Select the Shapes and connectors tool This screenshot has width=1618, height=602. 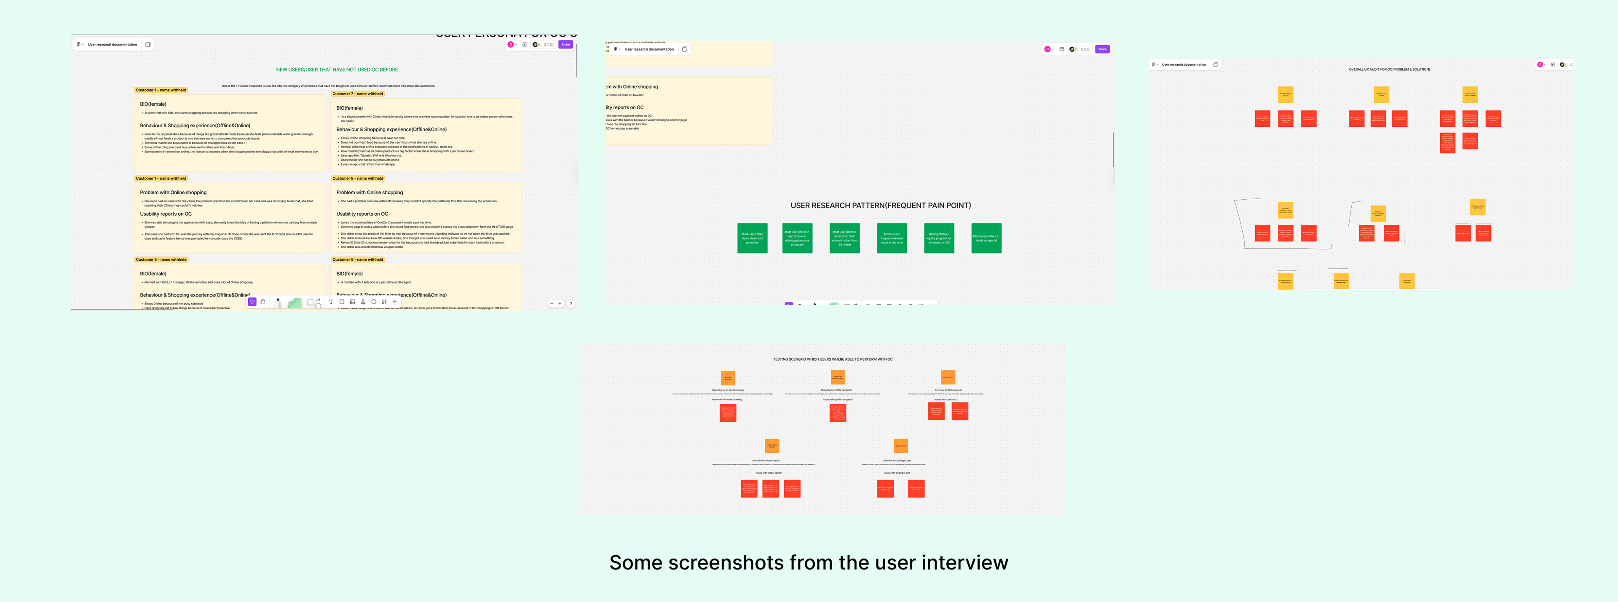tap(313, 303)
